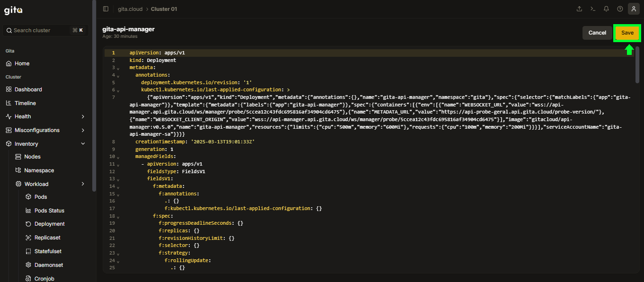Click the Daemonset gear icon

[x=28, y=265]
